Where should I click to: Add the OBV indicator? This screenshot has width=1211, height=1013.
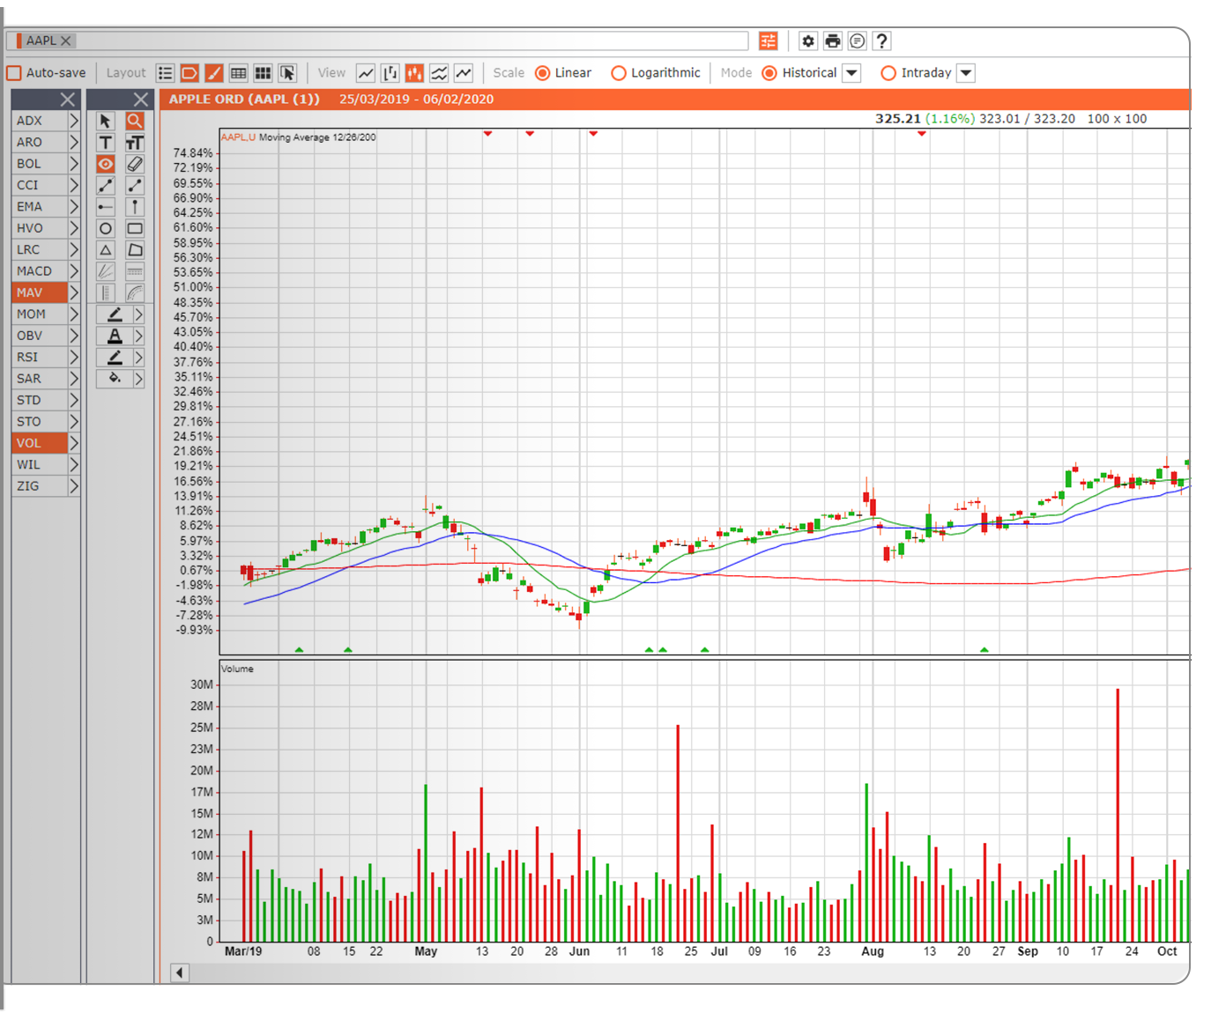coord(40,336)
